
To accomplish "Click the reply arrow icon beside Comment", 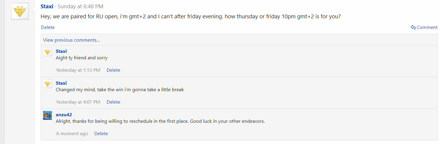I will [413, 27].
